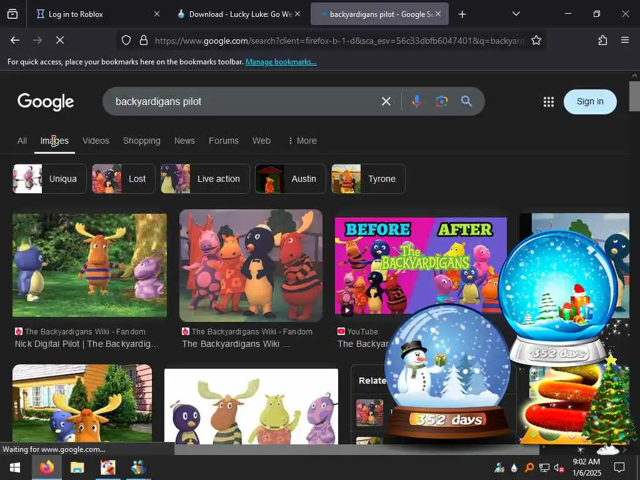
Task: Open image of four characters on white
Action: 251,406
